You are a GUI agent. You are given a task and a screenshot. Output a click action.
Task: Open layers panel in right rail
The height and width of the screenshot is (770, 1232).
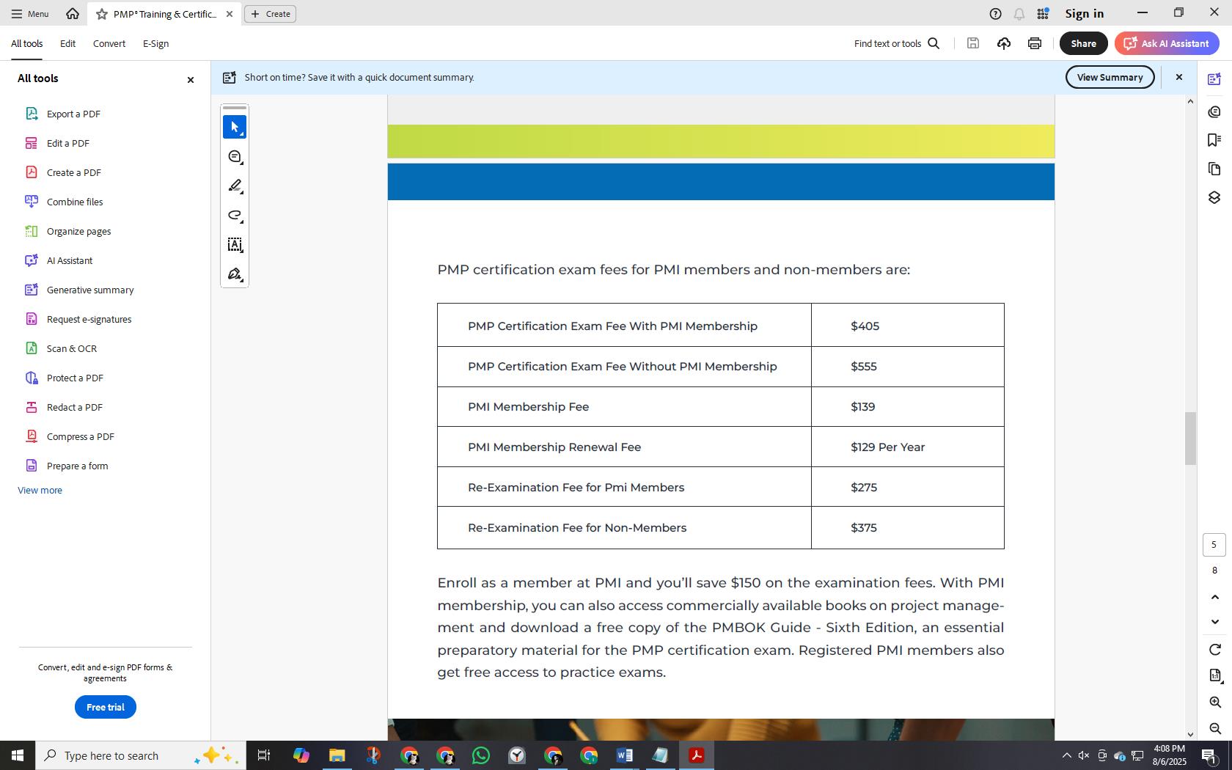point(1214,197)
